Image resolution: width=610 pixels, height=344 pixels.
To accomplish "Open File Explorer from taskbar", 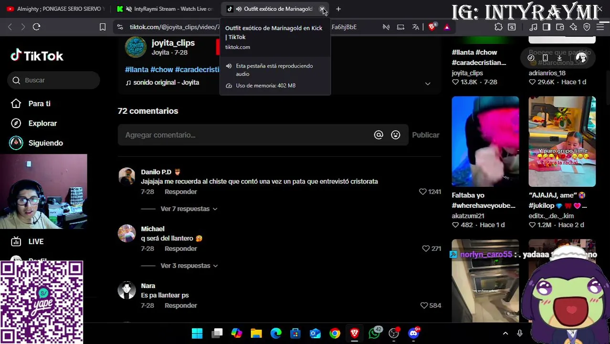I will (x=256, y=333).
